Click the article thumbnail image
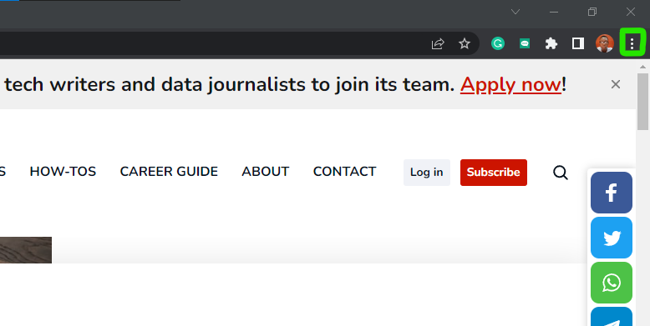 [26, 250]
